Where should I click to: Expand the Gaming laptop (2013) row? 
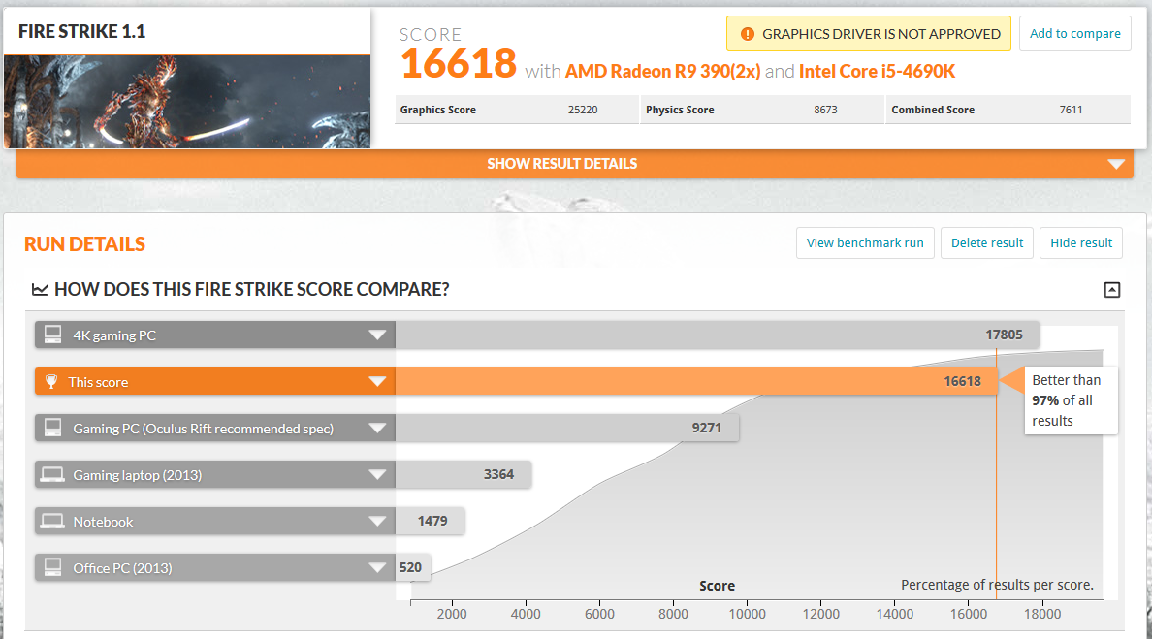pyautogui.click(x=377, y=475)
